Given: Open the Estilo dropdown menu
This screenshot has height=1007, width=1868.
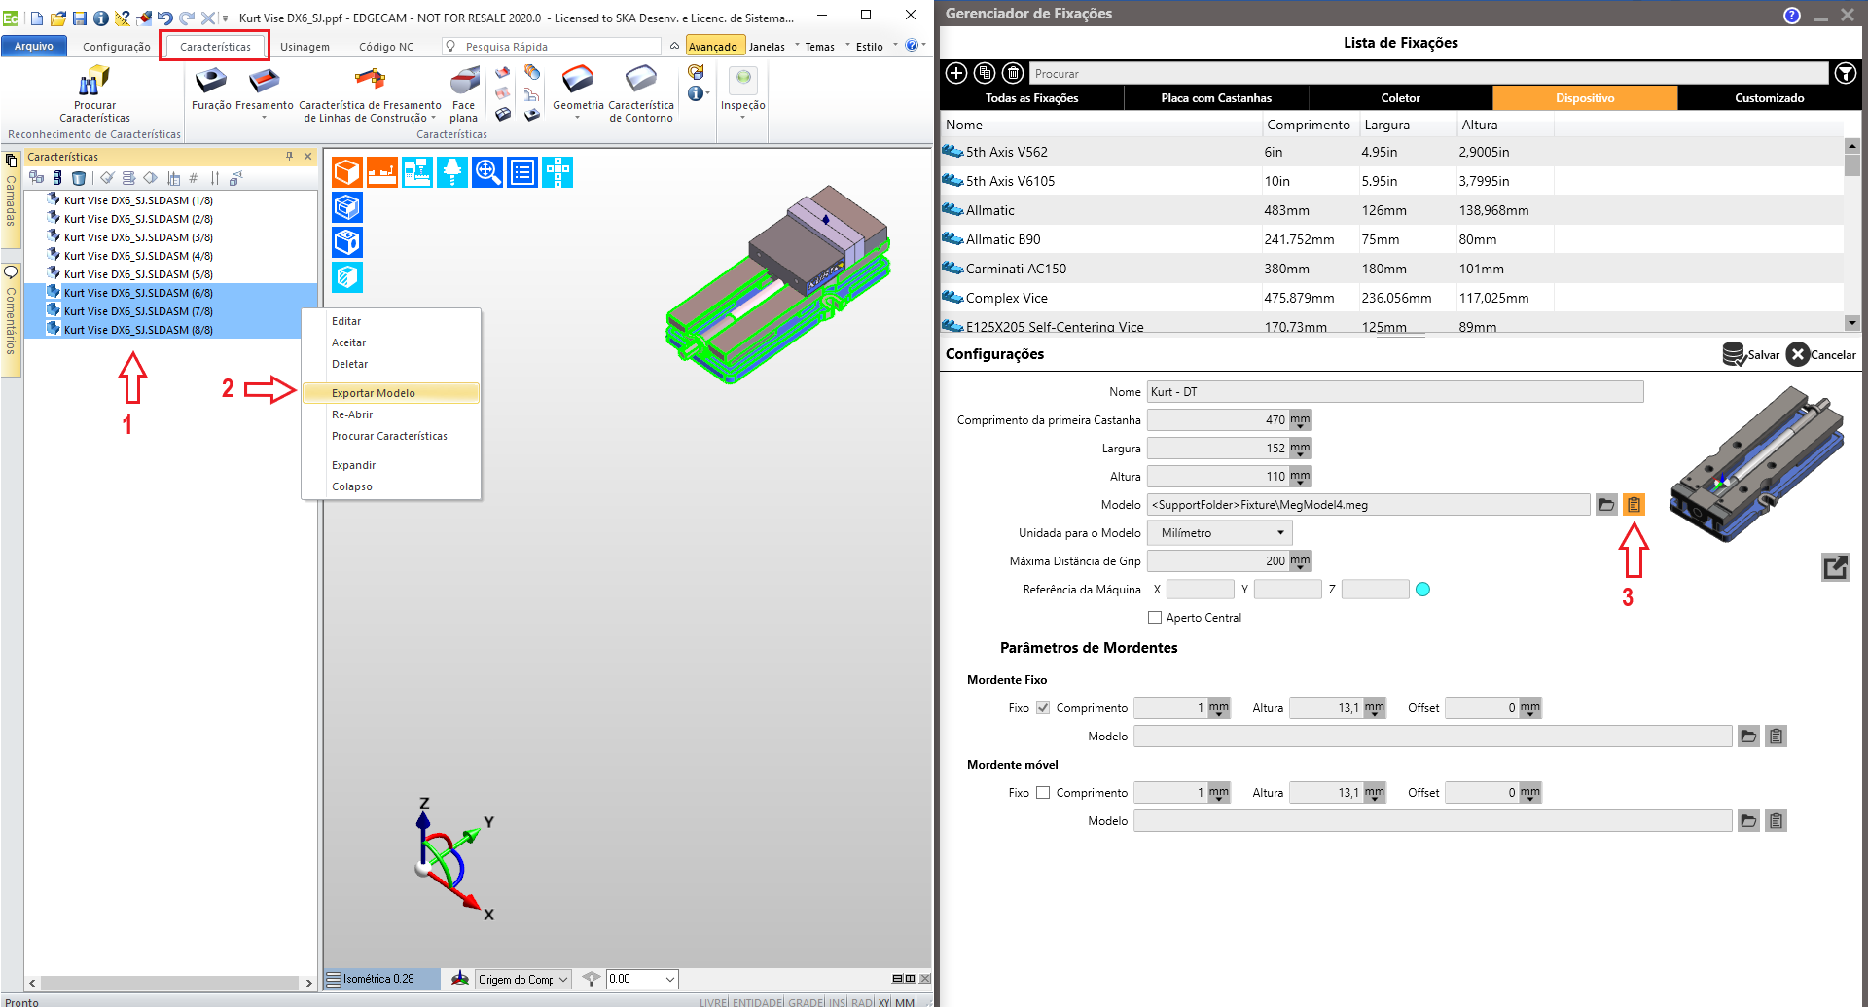Looking at the screenshot, I should 876,46.
